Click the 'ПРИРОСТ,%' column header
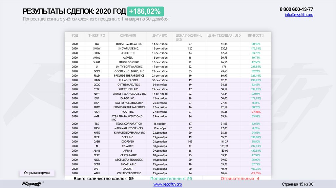The image size is (336, 188). (x=256, y=35)
